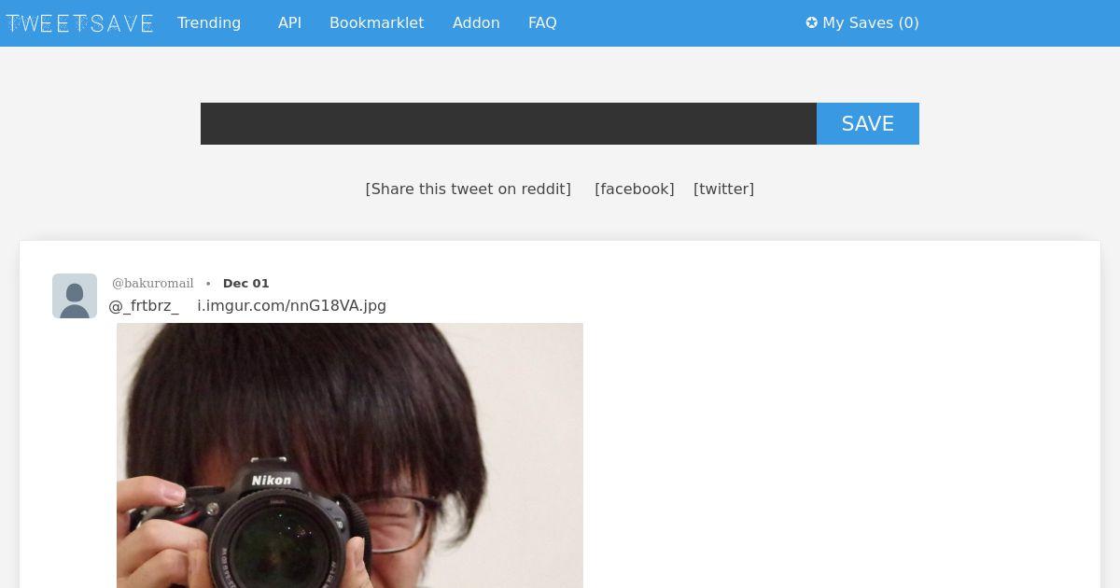This screenshot has width=1120, height=588.
Task: Click the Dec 01 tweet date
Action: 245,283
